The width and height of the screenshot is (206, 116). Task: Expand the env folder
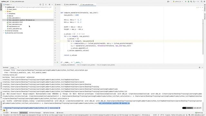pos(5,12)
